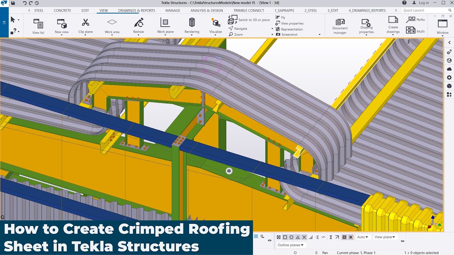
Task: Switch to the STEEL ribbon tab
Action: (x=39, y=11)
